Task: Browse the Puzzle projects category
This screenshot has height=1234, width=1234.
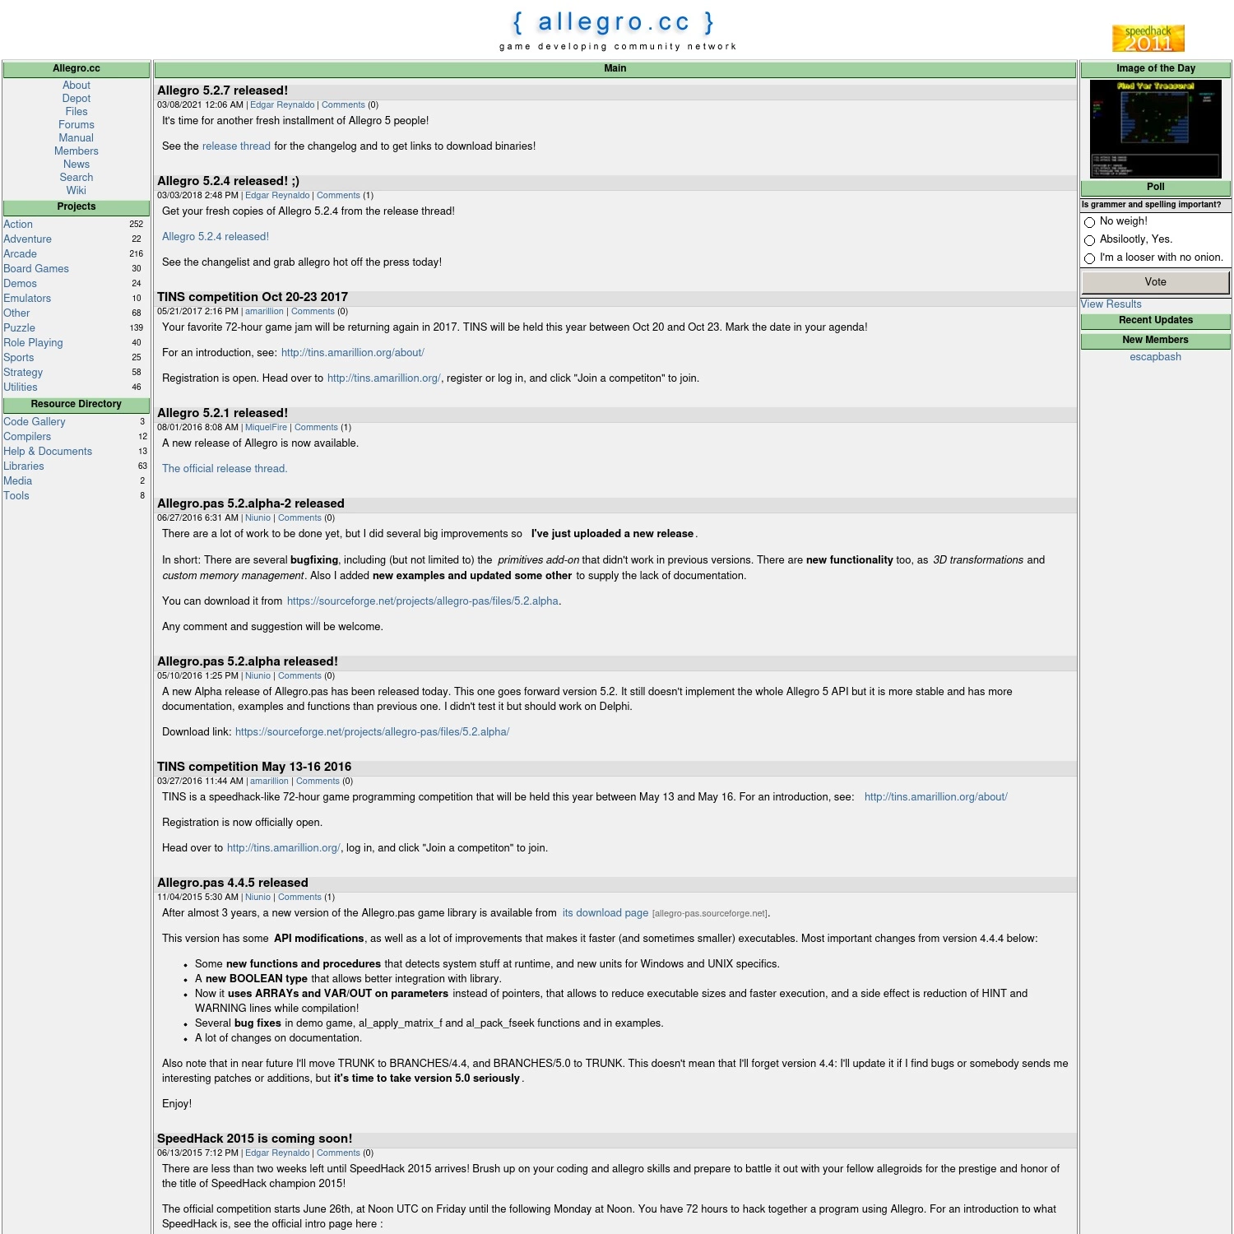Action: tap(19, 328)
